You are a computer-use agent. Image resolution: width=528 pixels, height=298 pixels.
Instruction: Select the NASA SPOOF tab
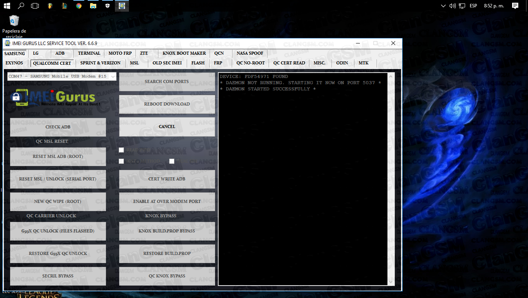(250, 53)
